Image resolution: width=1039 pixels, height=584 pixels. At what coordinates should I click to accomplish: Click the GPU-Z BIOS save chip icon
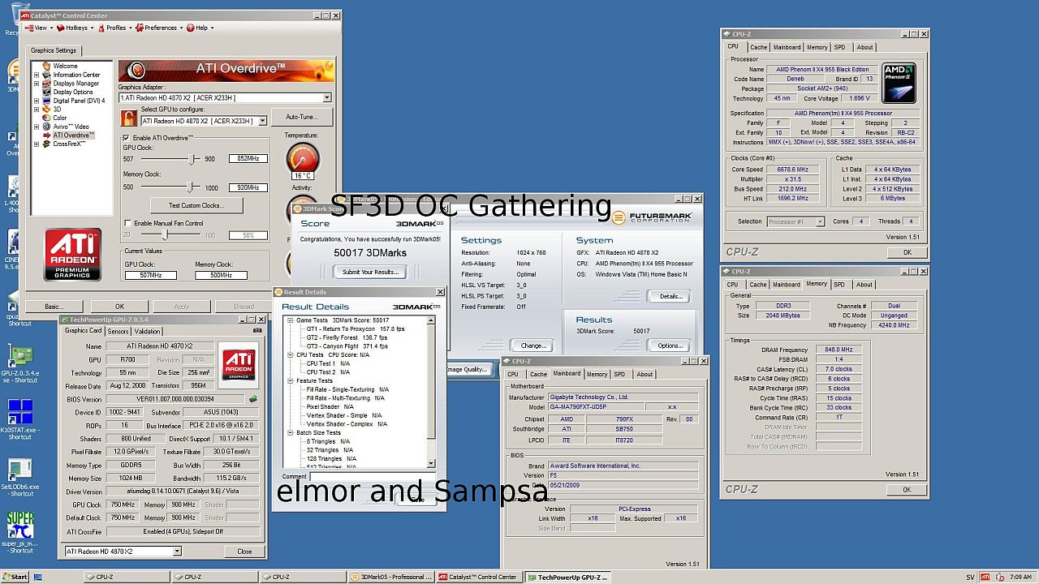point(252,399)
